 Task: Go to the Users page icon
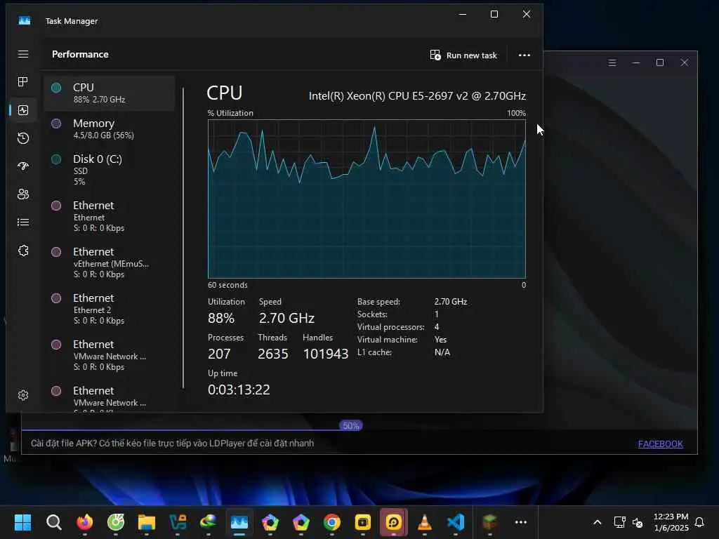point(23,194)
